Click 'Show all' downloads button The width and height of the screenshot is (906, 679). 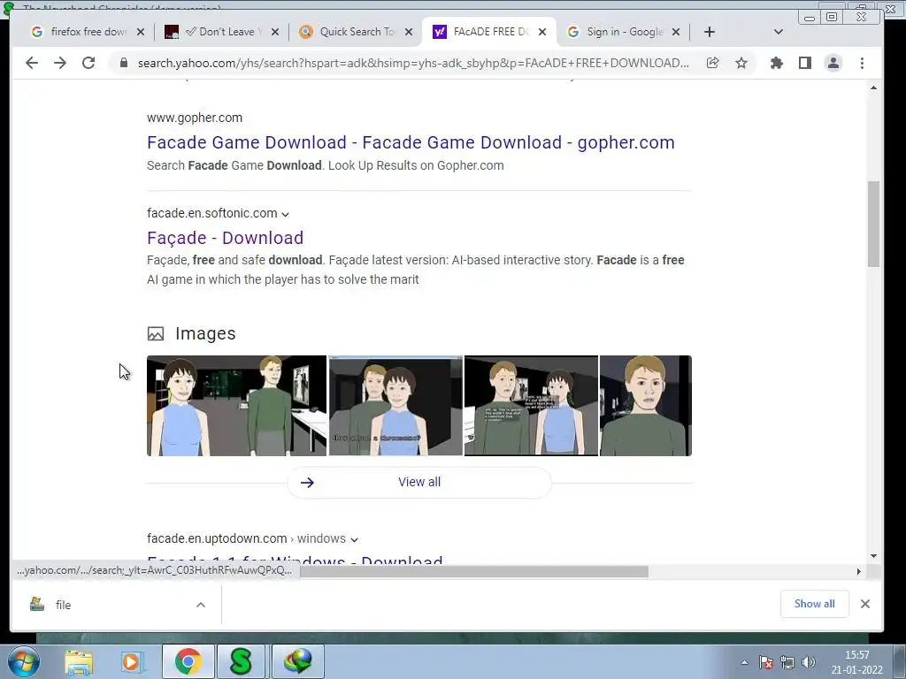point(814,604)
